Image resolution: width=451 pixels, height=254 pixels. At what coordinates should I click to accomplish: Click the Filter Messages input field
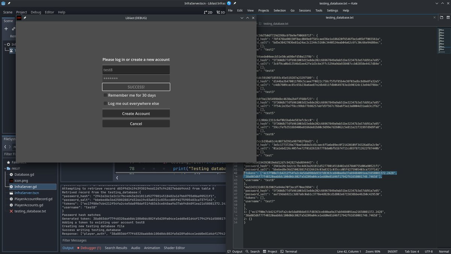pyautogui.click(x=143, y=240)
